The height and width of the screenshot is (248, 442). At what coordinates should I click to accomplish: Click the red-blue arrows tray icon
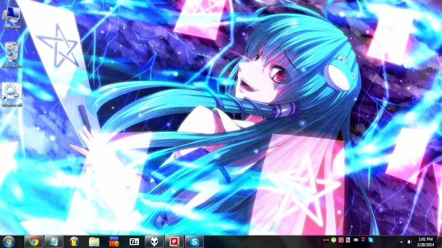(363, 240)
